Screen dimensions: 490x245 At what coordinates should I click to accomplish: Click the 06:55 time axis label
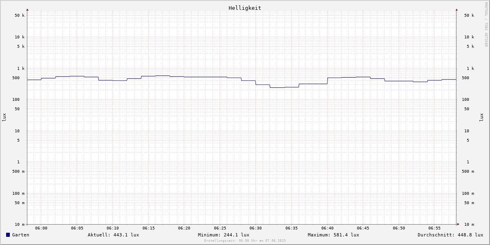point(434,228)
